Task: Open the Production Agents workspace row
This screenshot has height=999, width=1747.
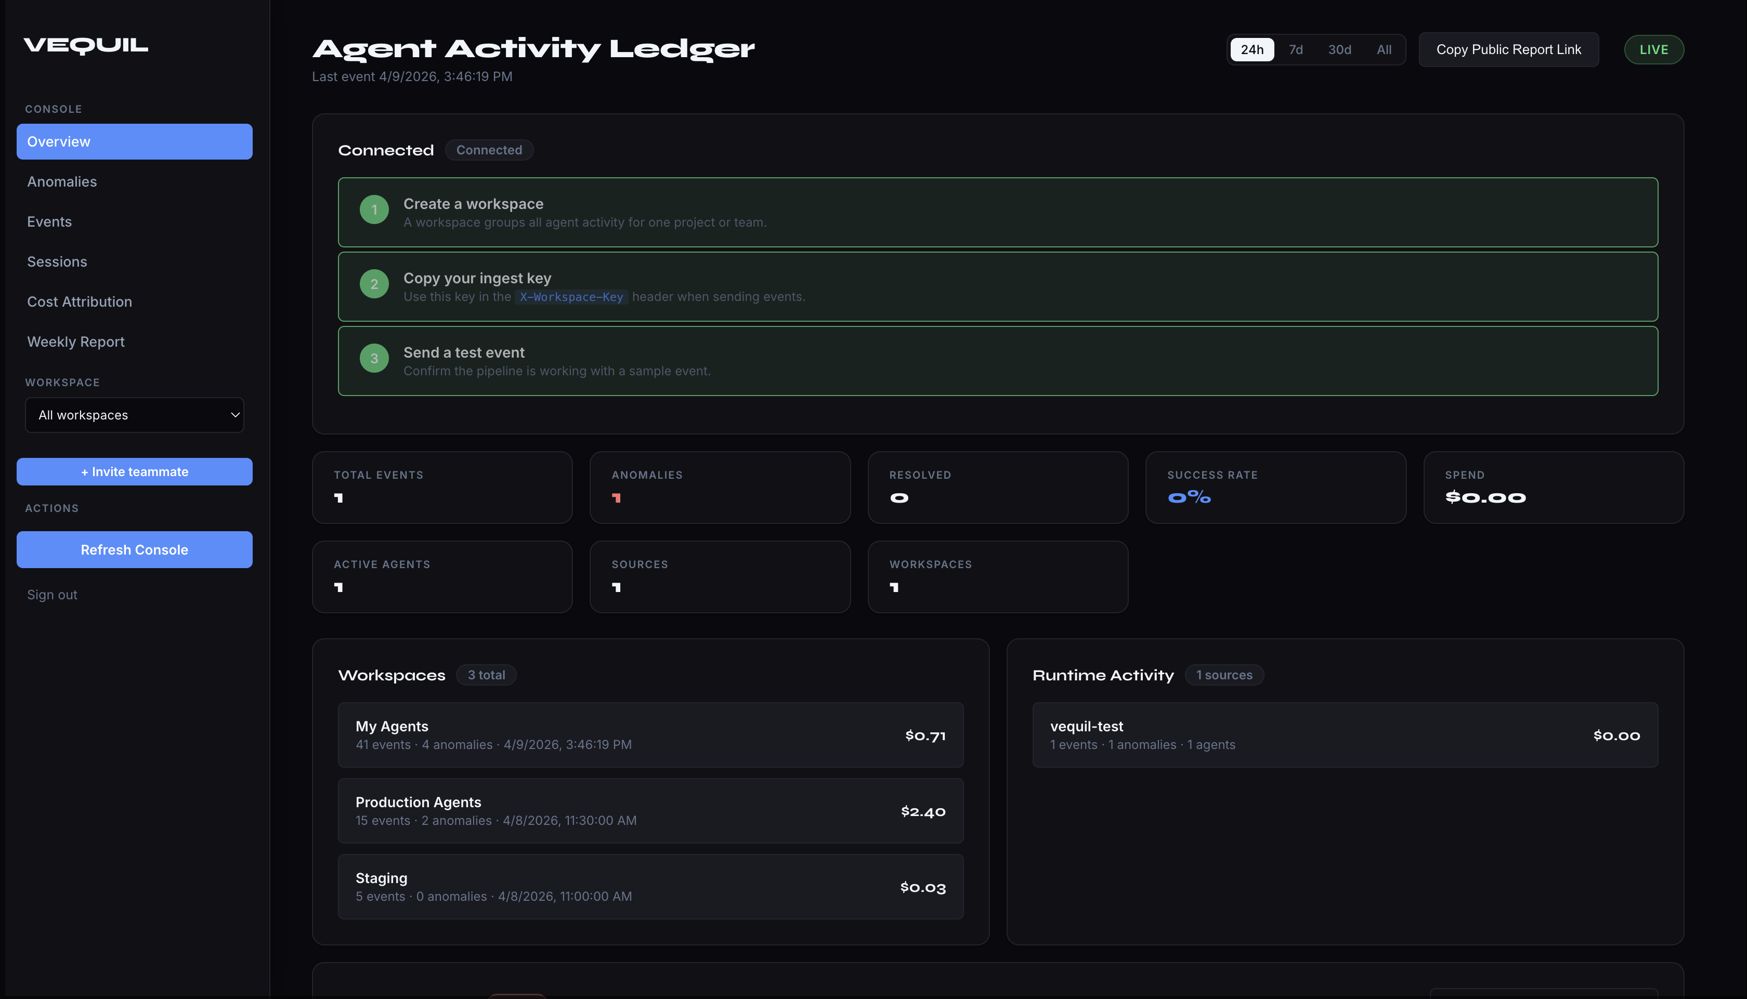Action: pos(650,811)
